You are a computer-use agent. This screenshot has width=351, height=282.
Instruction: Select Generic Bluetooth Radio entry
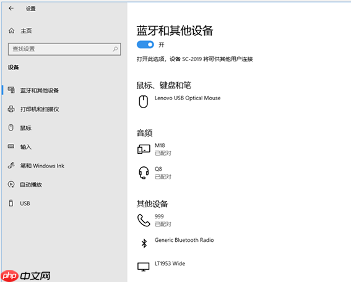184,240
